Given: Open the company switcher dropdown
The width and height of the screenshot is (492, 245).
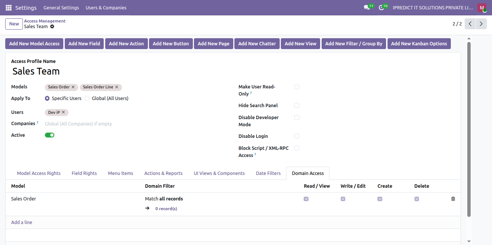Looking at the screenshot, I should click(432, 8).
